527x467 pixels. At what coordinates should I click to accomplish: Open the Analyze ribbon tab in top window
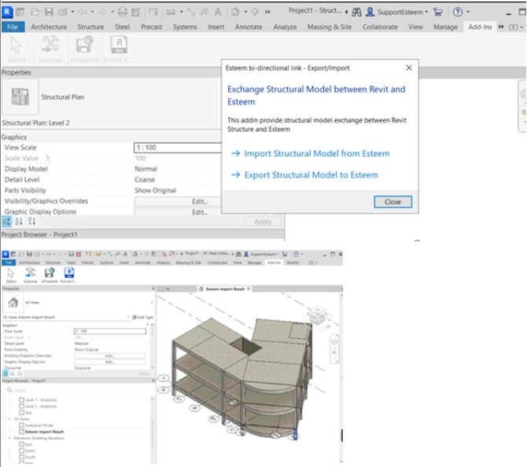285,27
